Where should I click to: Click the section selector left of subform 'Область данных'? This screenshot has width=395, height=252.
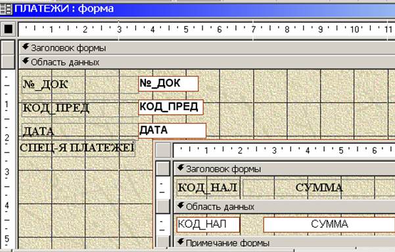(x=163, y=207)
